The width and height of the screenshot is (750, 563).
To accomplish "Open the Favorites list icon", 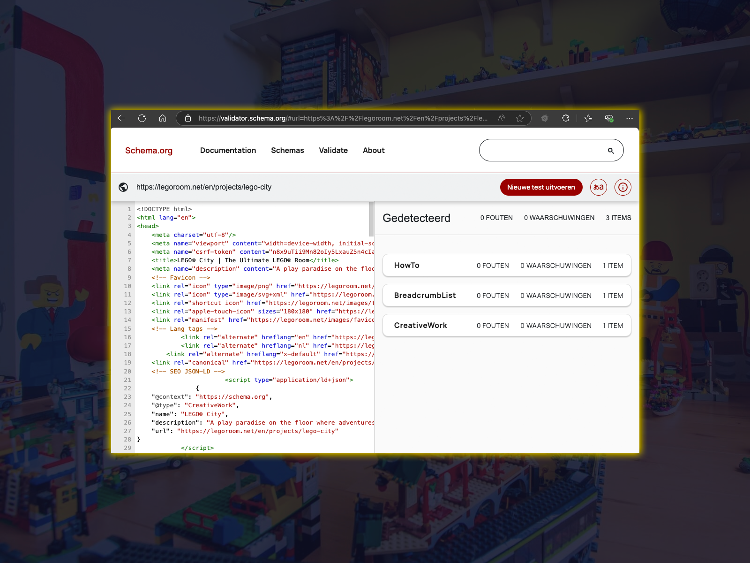I will coord(588,118).
